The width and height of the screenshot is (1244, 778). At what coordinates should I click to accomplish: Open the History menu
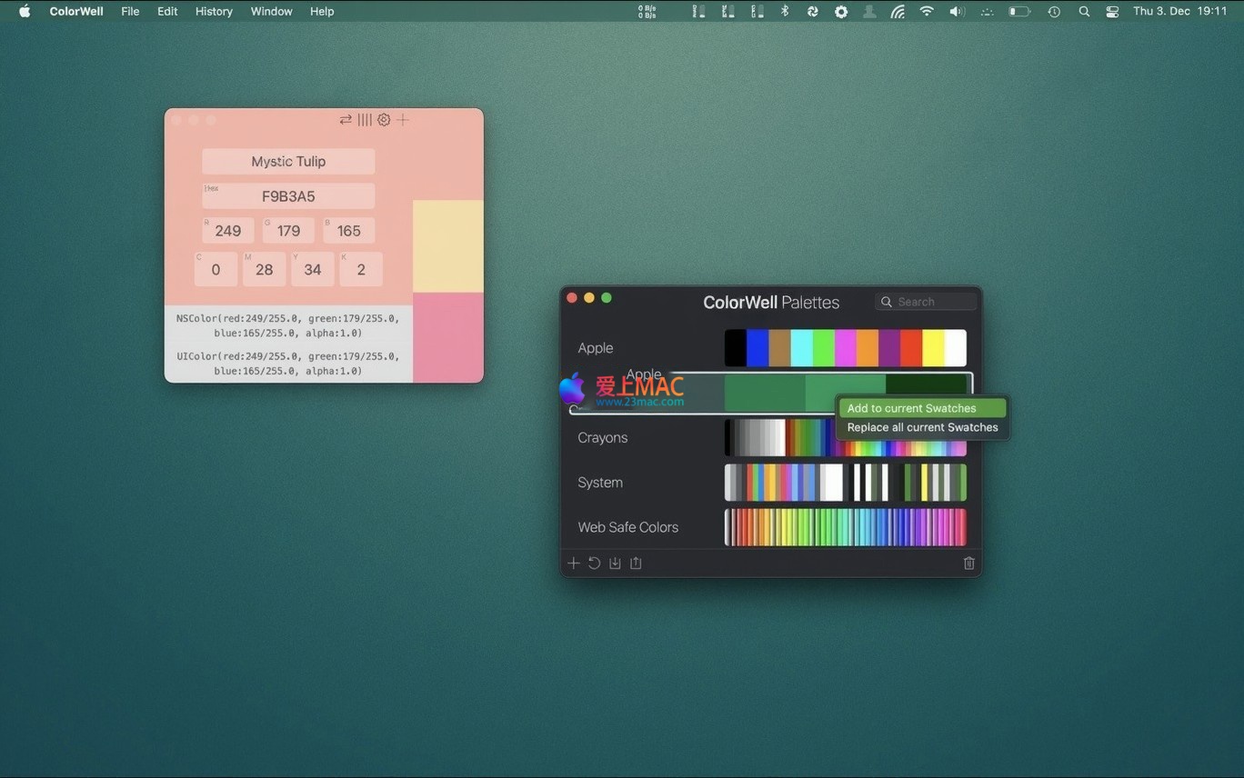click(214, 12)
